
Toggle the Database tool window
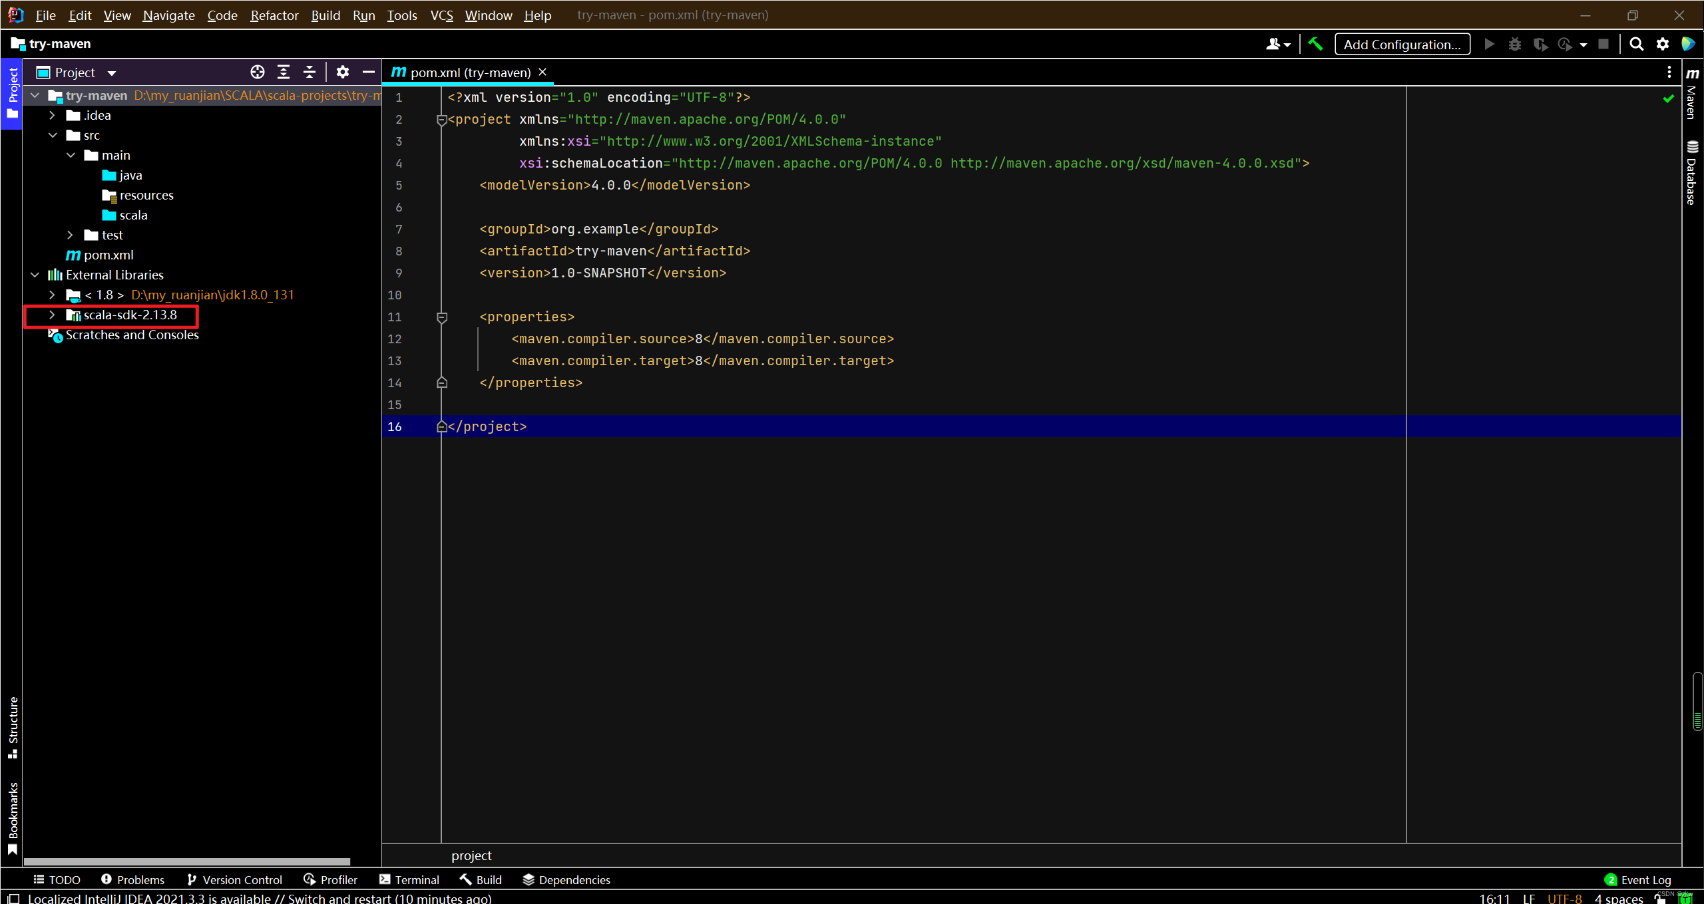[1692, 173]
